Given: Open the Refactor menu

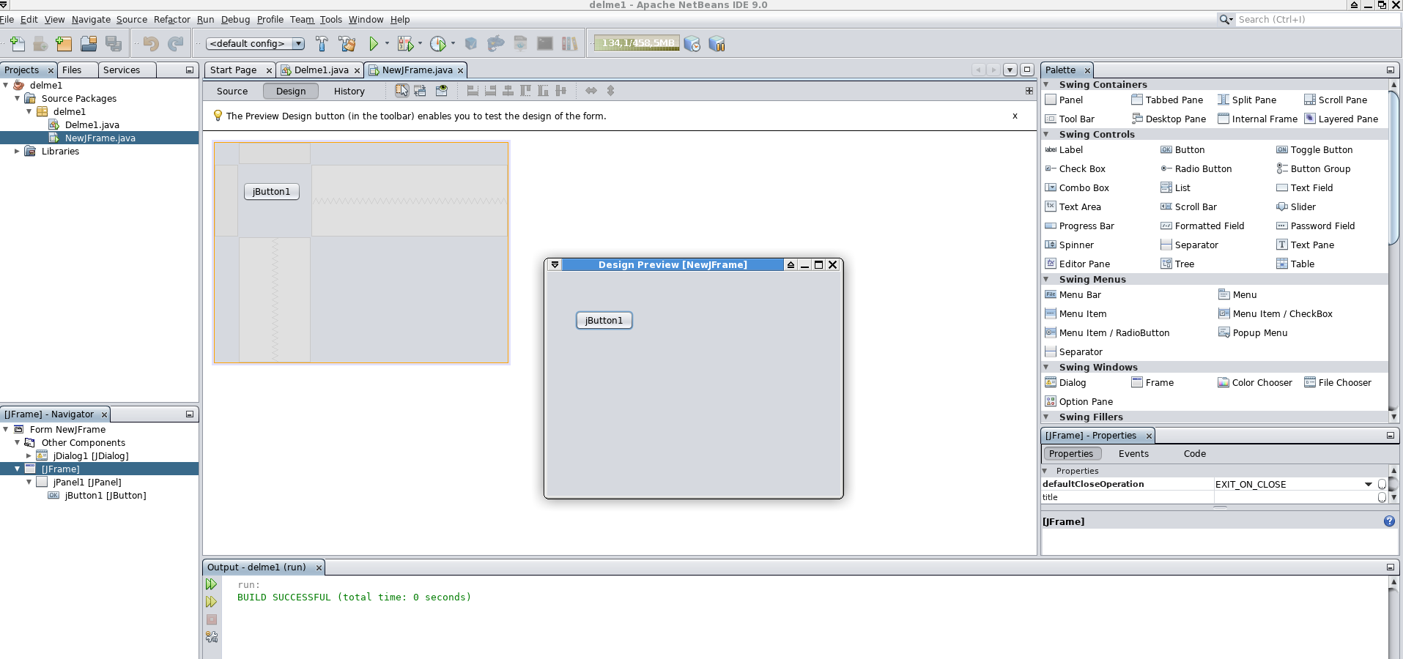Looking at the screenshot, I should pyautogui.click(x=172, y=19).
